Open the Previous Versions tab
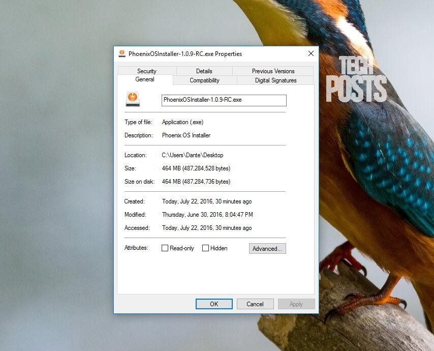 point(273,71)
